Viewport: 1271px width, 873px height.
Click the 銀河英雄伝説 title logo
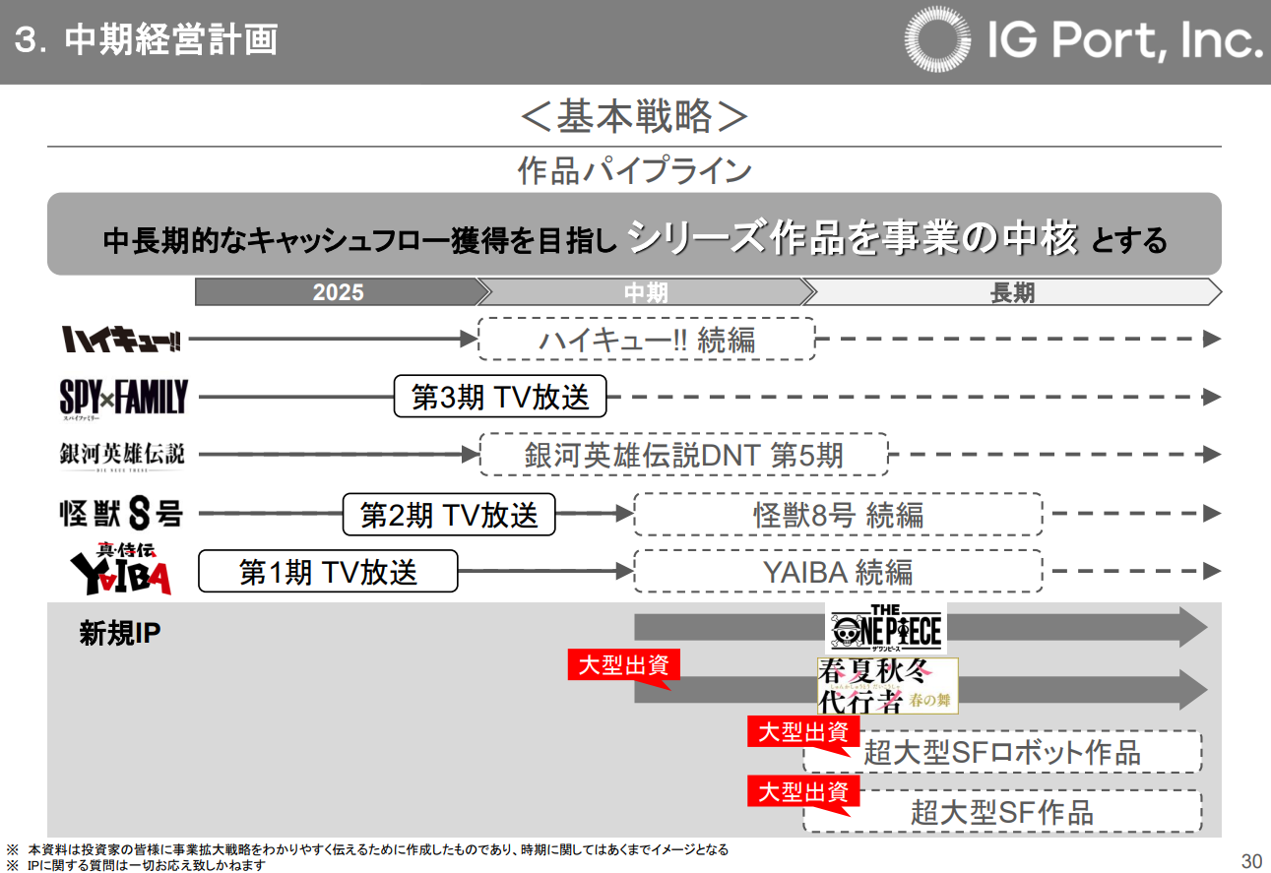point(121,456)
